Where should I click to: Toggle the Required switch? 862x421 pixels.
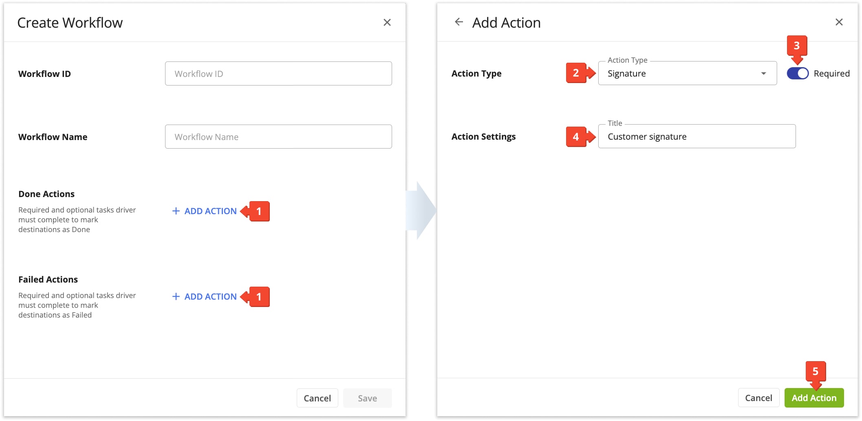pos(798,73)
